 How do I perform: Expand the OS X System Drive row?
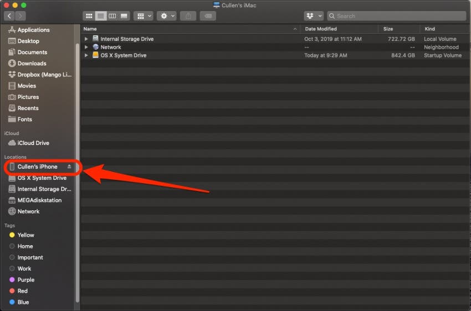click(86, 55)
